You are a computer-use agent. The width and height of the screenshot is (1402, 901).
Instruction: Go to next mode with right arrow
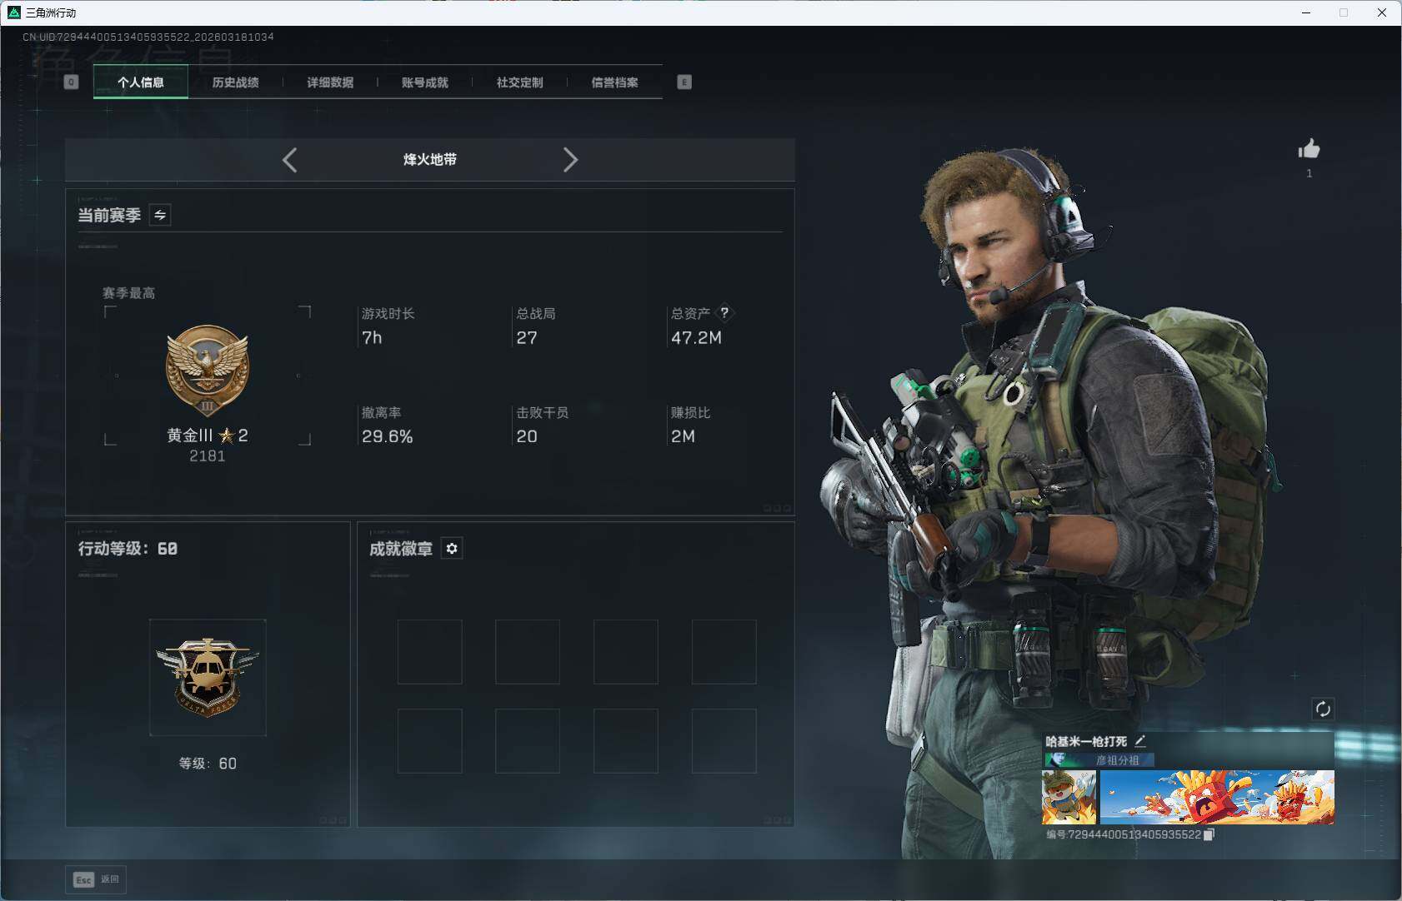[x=572, y=159]
